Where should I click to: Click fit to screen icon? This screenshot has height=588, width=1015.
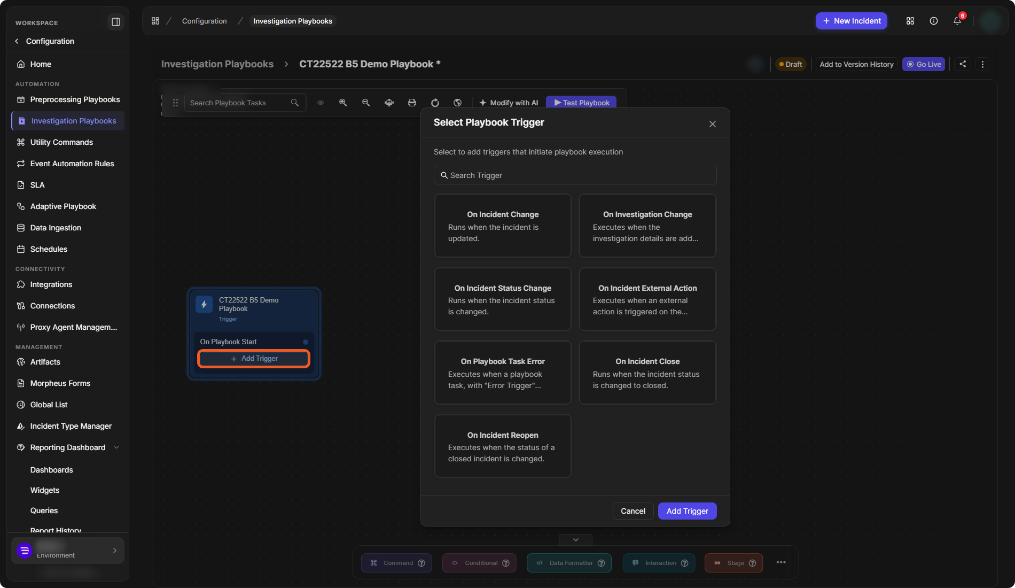pyautogui.click(x=389, y=103)
